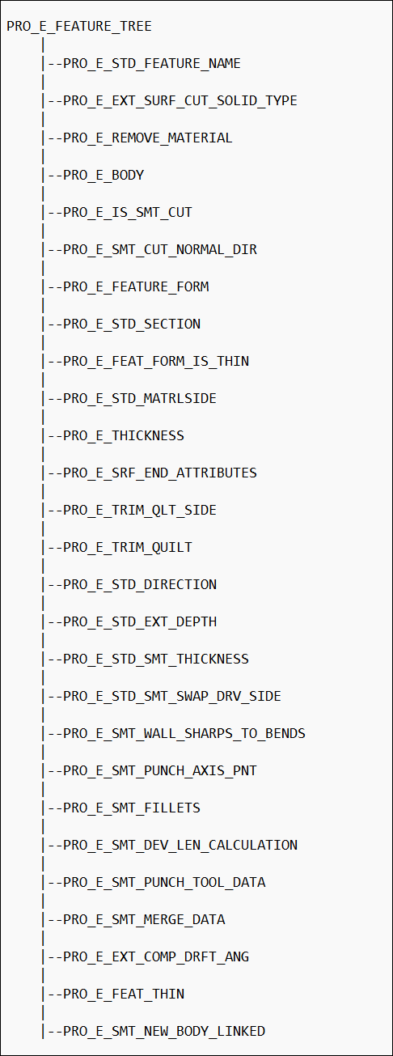Select the PRO_E_BODY tree item
The height and width of the screenshot is (1056, 393).
(104, 176)
